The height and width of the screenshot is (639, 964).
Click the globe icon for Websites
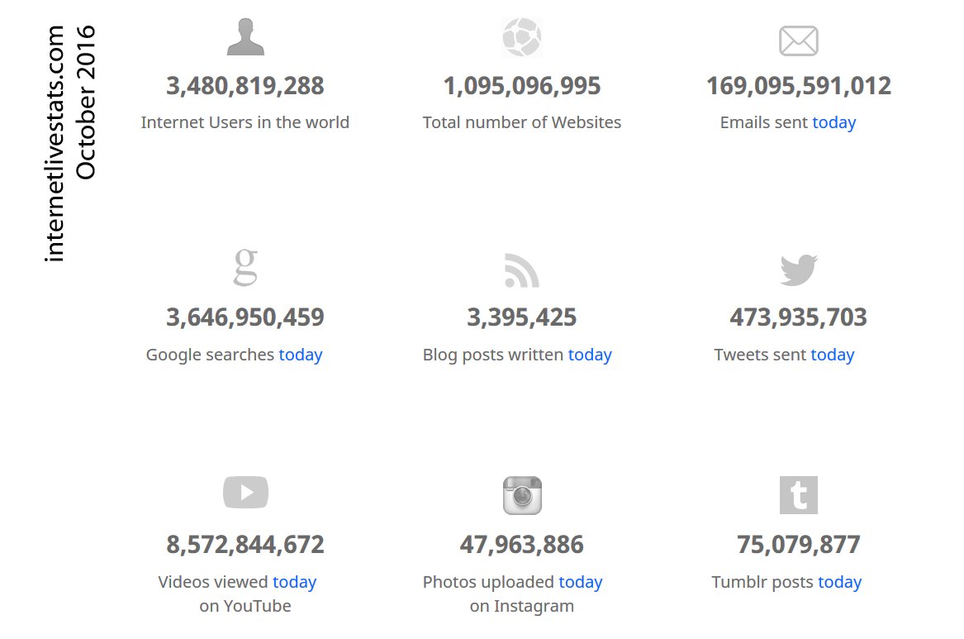[x=522, y=37]
